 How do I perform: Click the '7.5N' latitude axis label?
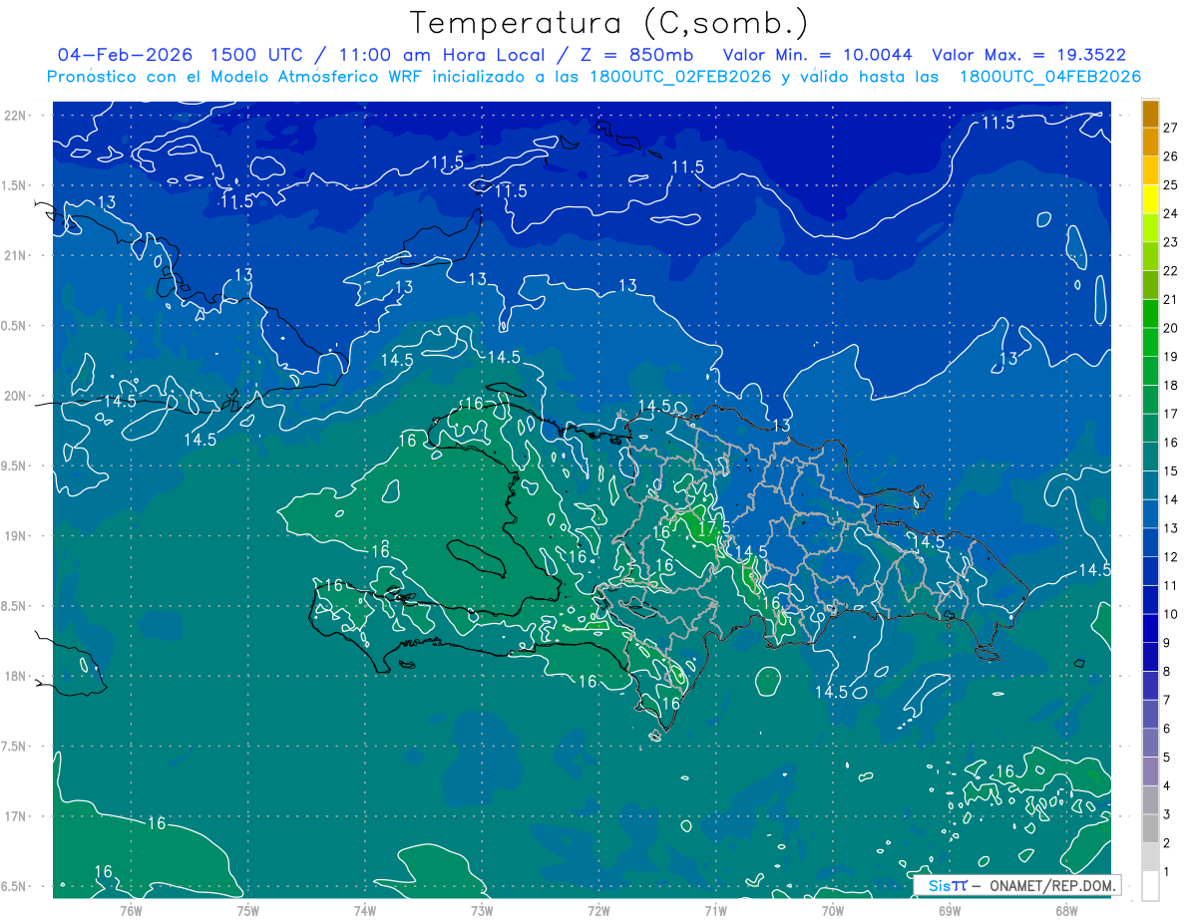[15, 747]
